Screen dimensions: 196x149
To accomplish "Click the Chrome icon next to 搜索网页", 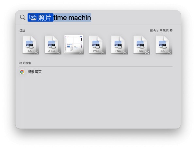I will [x=22, y=72].
